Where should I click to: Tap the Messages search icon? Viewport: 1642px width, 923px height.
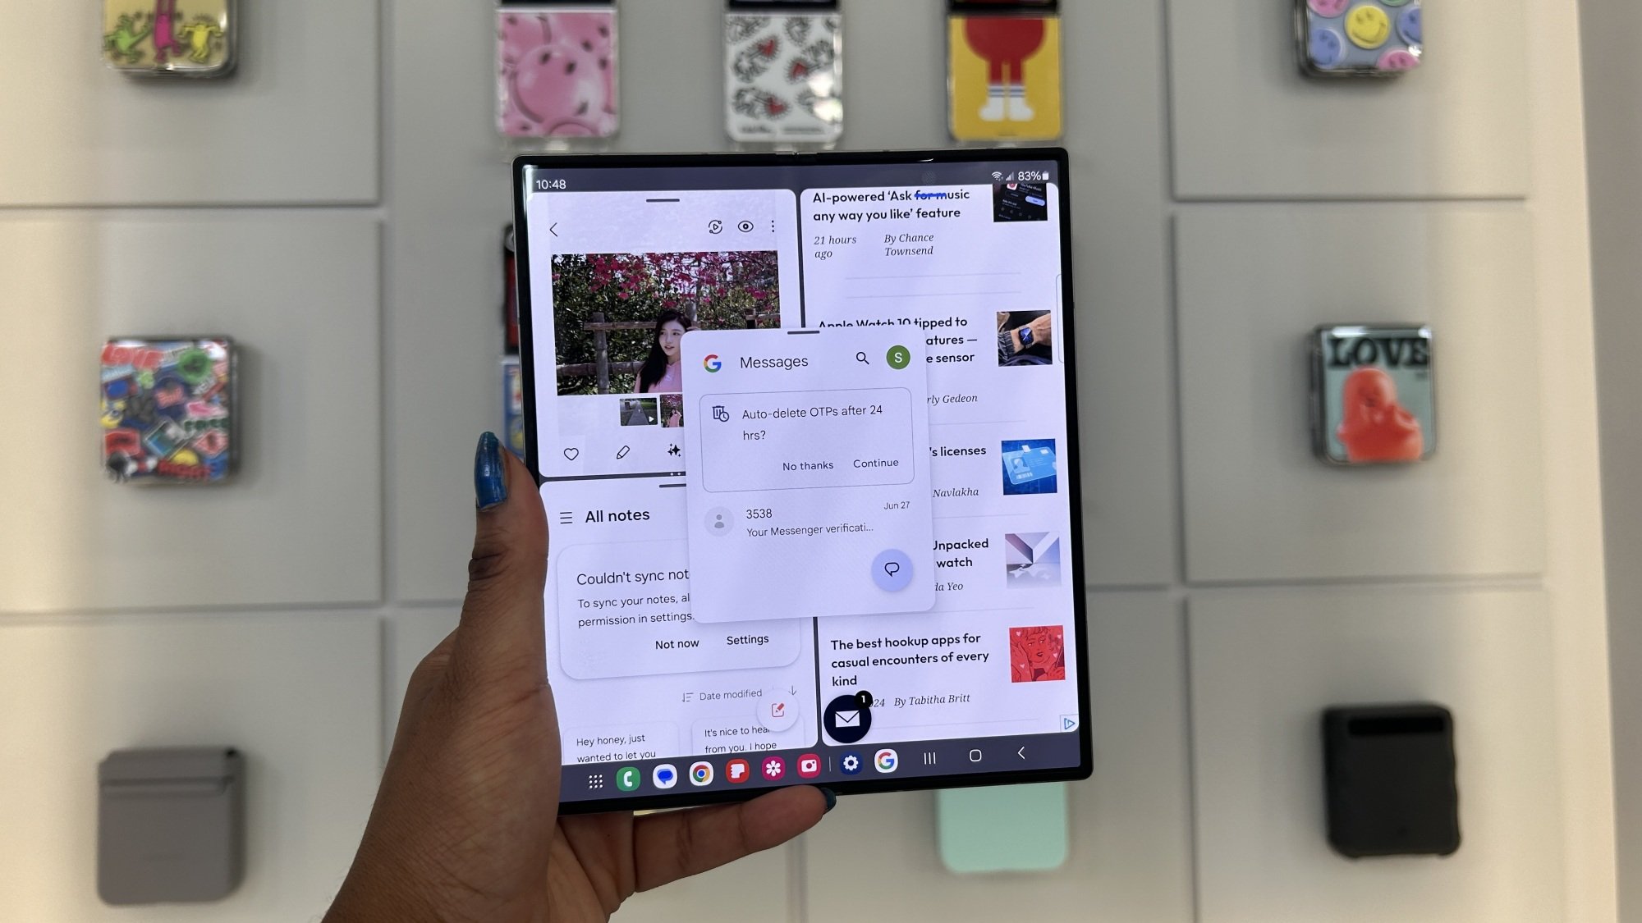click(x=860, y=359)
